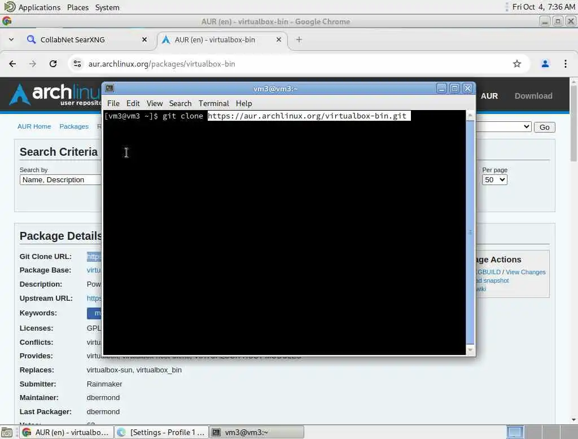Screen dimensions: 578x439
Task: Close the vm3@vm3 terminal window
Action: [468, 89]
